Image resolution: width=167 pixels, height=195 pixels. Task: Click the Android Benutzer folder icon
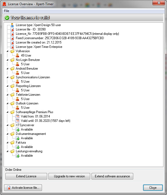click(x=12, y=69)
